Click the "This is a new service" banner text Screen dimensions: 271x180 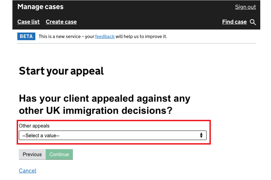(x=66, y=37)
